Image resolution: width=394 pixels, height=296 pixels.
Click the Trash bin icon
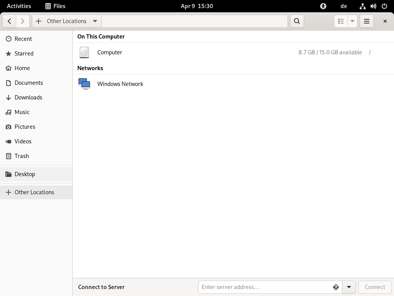coord(8,156)
